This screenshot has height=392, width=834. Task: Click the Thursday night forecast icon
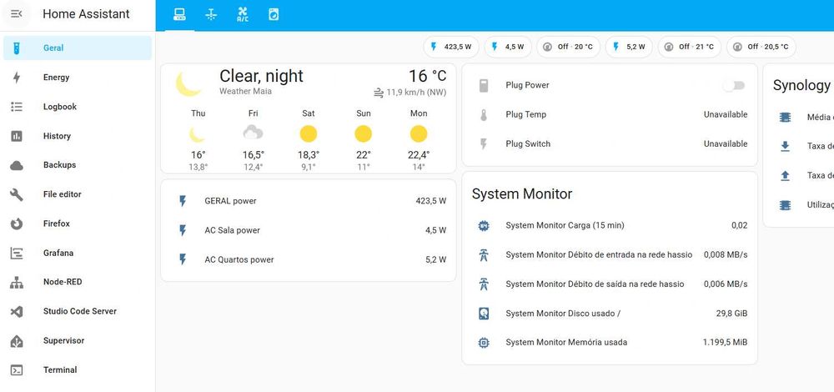tap(198, 134)
